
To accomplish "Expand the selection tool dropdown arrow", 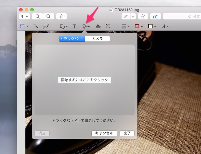I will pyautogui.click(x=27, y=26).
